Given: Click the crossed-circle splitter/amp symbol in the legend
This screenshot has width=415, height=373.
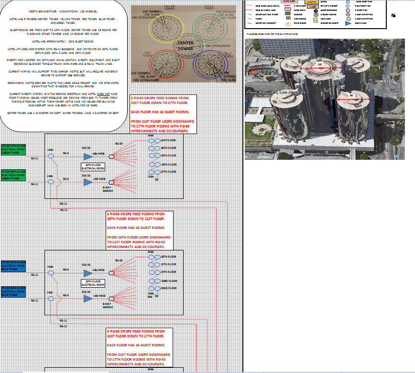Looking at the screenshot, I should click(x=316, y=15).
